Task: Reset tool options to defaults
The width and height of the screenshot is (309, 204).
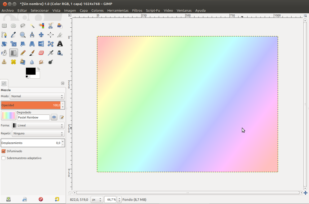Action: pos(57,199)
